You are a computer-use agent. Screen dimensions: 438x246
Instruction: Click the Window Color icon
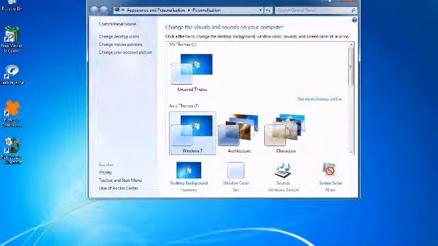coord(235,170)
